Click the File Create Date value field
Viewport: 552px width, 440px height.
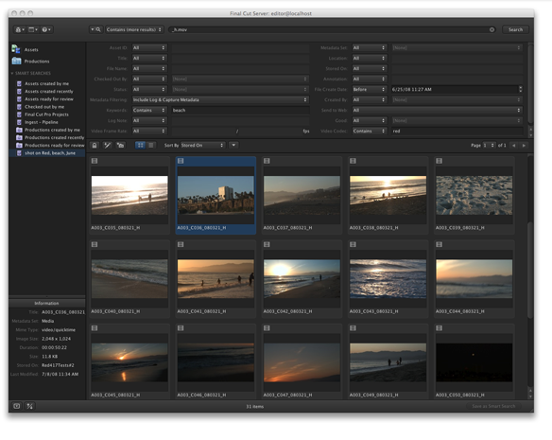click(455, 90)
